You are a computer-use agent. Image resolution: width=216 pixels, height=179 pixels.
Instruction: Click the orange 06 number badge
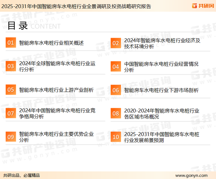pyautogui.click(x=116, y=90)
